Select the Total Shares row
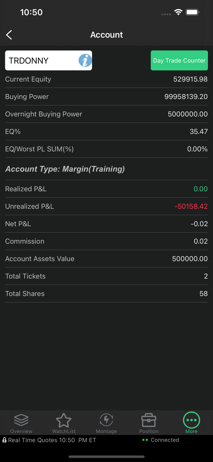Viewport: 213px width, 462px height. [106, 294]
